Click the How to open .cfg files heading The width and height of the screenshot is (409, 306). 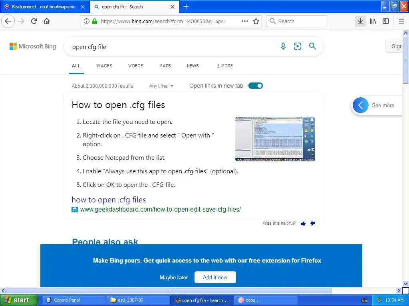click(x=118, y=105)
